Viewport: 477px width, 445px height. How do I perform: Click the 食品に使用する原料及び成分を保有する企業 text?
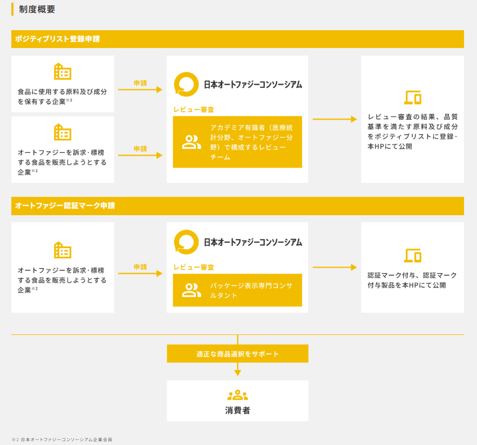click(63, 97)
